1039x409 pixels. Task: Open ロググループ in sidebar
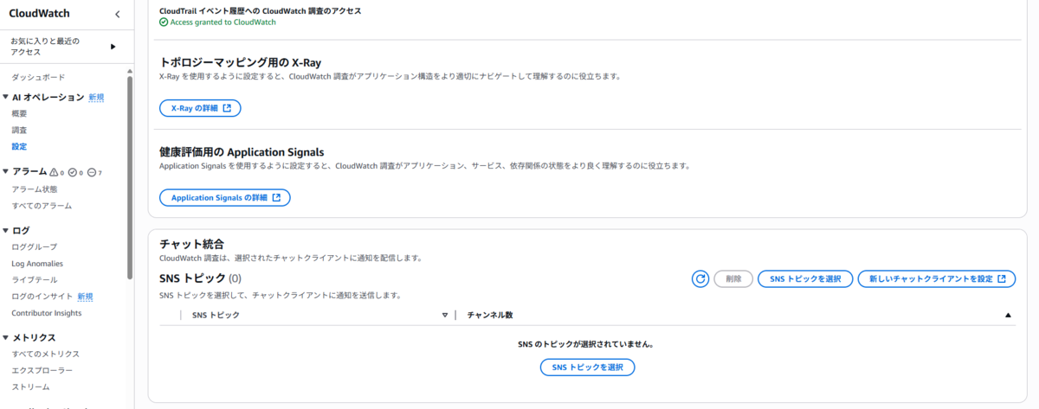pyautogui.click(x=35, y=247)
